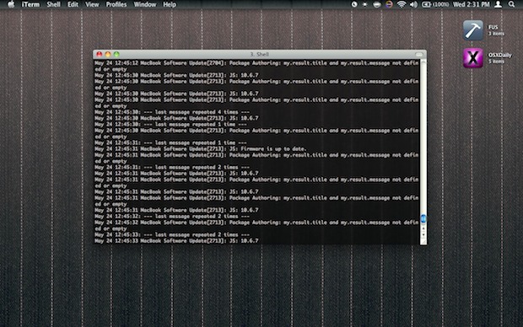Screen dimensions: 523x327
Task: Open the iTerm application menu
Action: (30, 4)
